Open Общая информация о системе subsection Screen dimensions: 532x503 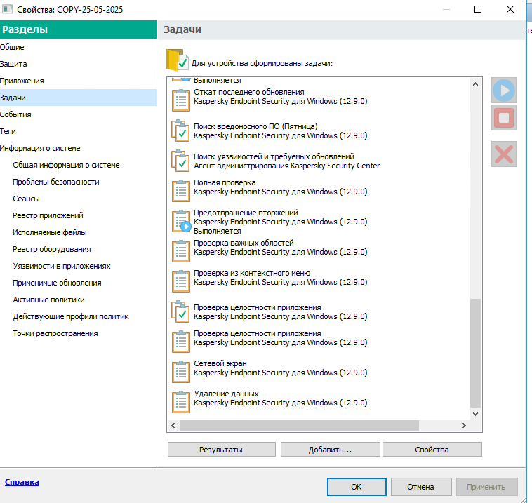click(x=66, y=165)
